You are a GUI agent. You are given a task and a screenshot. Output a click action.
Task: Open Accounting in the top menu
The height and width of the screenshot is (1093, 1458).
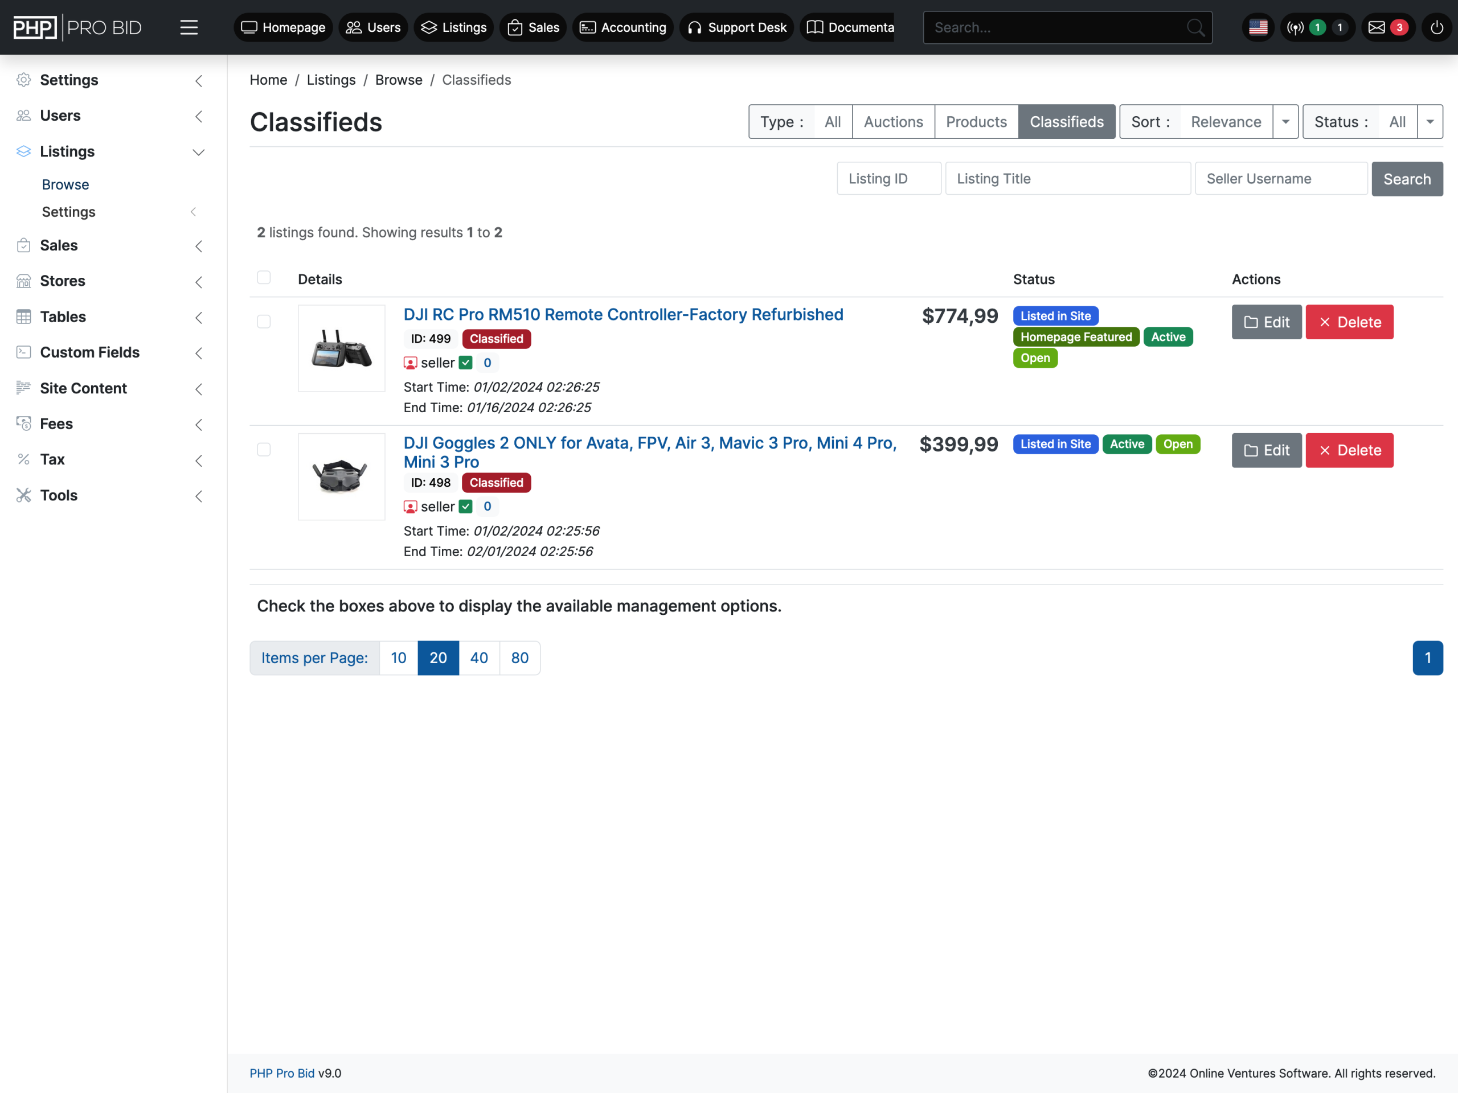coord(622,28)
